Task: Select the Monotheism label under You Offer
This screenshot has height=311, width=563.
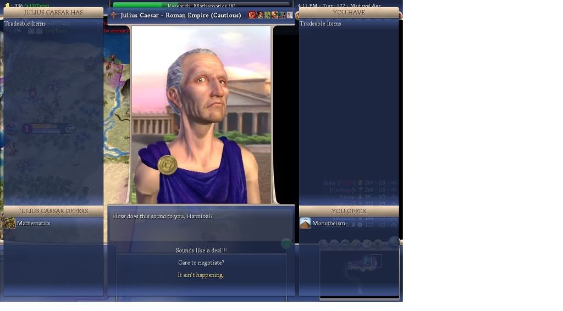Action: coord(329,223)
